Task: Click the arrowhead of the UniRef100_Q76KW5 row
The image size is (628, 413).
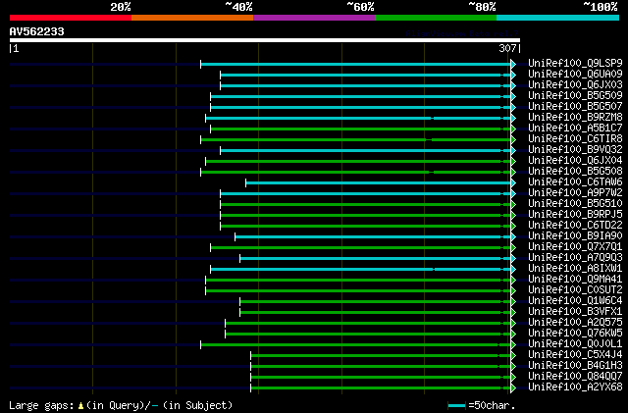Action: coord(513,335)
